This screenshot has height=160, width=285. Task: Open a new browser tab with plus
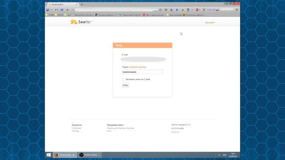[82, 4]
